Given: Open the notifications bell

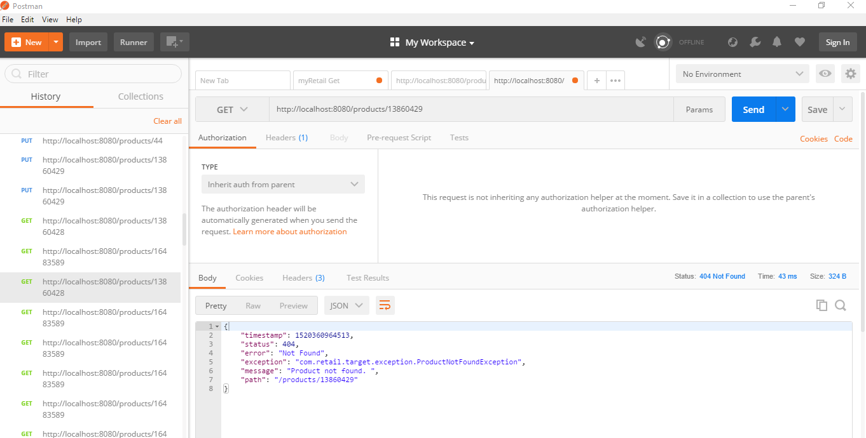Looking at the screenshot, I should pos(777,42).
